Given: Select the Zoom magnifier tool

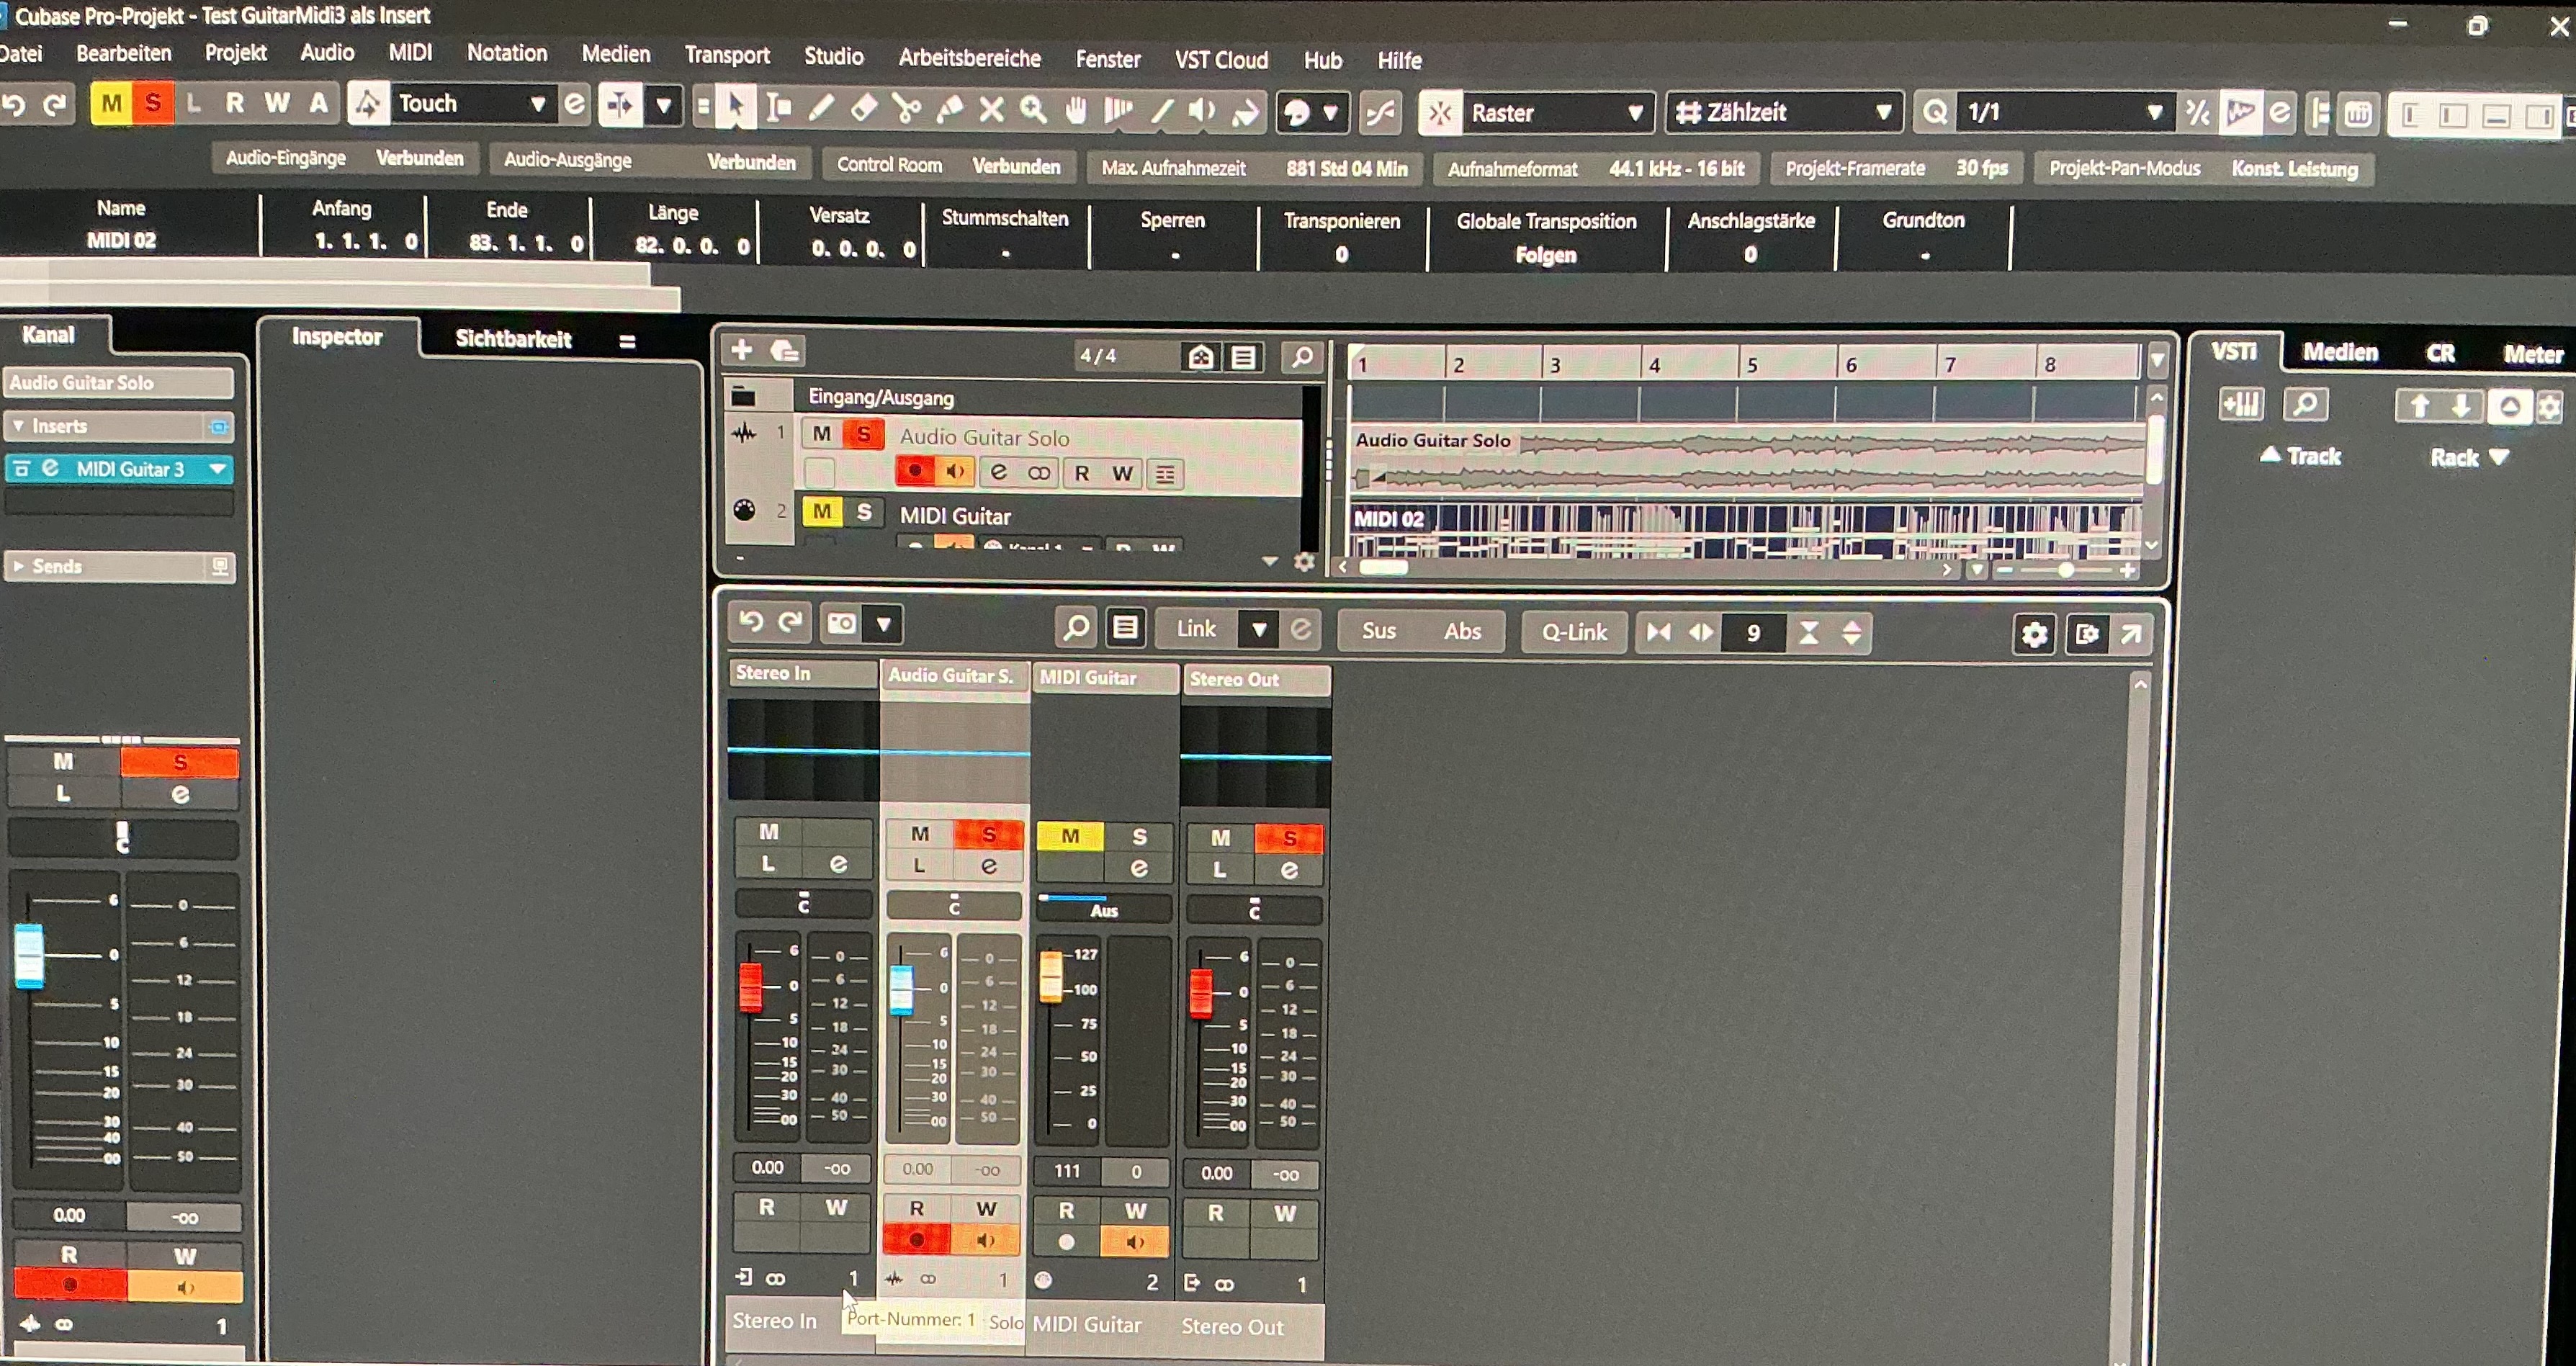Looking at the screenshot, I should click(1033, 110).
